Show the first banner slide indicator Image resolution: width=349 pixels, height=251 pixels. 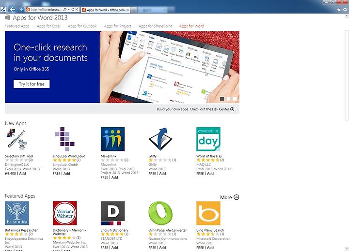[x=222, y=99]
